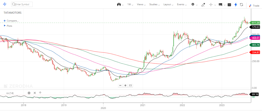
Task: Open chart settings gear in toolbar
Action: coord(193,5)
